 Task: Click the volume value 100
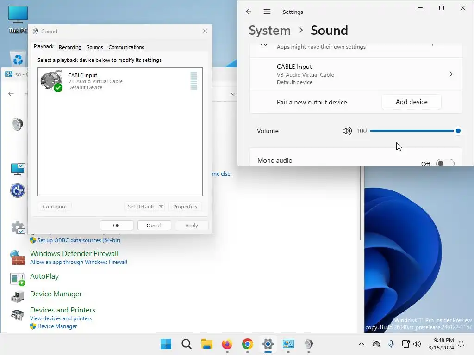click(x=362, y=131)
